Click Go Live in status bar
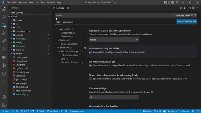This screenshot has width=201, height=113. tap(147, 111)
